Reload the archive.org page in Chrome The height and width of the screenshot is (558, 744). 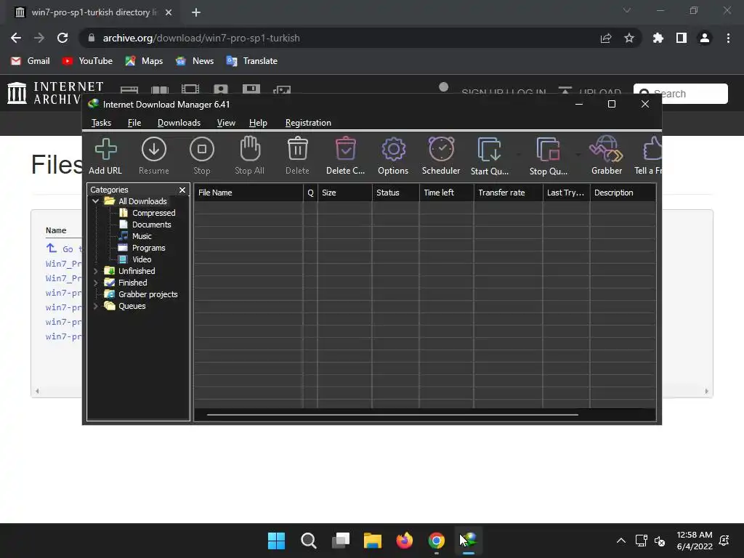coord(62,38)
